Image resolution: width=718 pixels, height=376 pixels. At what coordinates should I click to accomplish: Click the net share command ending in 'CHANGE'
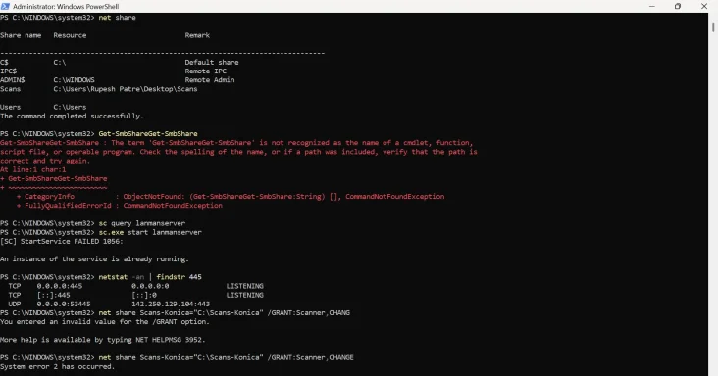[x=227, y=357]
